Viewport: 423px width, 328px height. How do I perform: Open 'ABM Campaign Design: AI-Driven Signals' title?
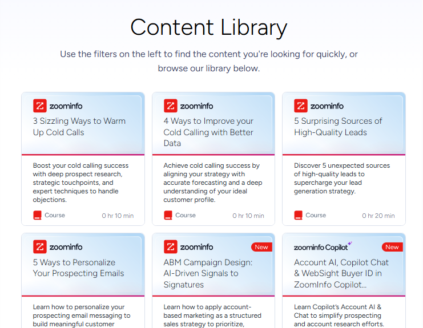(x=208, y=273)
